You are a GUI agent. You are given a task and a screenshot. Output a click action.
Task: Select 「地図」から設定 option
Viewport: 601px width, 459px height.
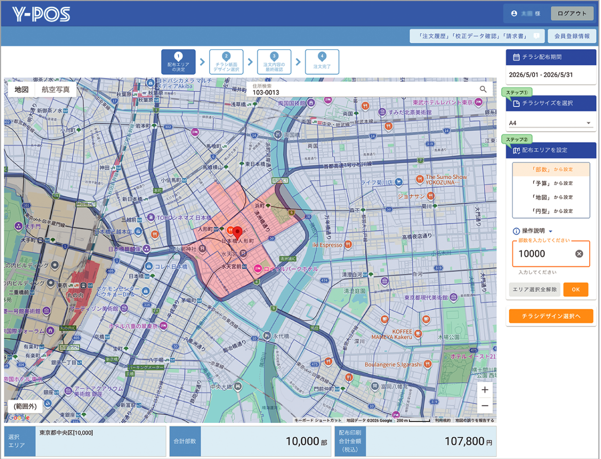[551, 197]
